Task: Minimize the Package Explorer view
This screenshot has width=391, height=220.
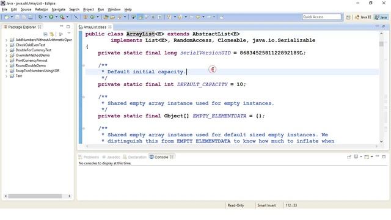Action: coord(61,26)
